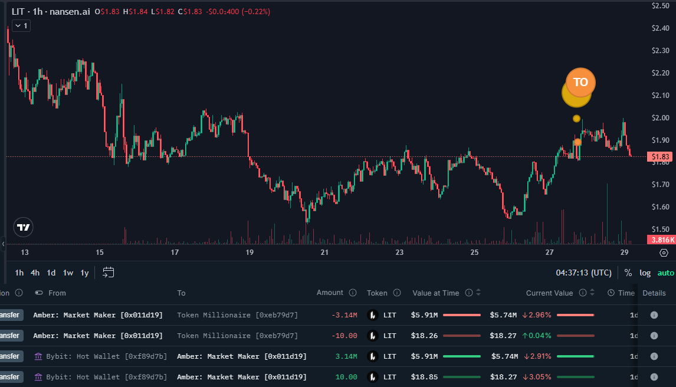Choose the 1y timeframe
This screenshot has height=387, width=676.
tap(84, 273)
